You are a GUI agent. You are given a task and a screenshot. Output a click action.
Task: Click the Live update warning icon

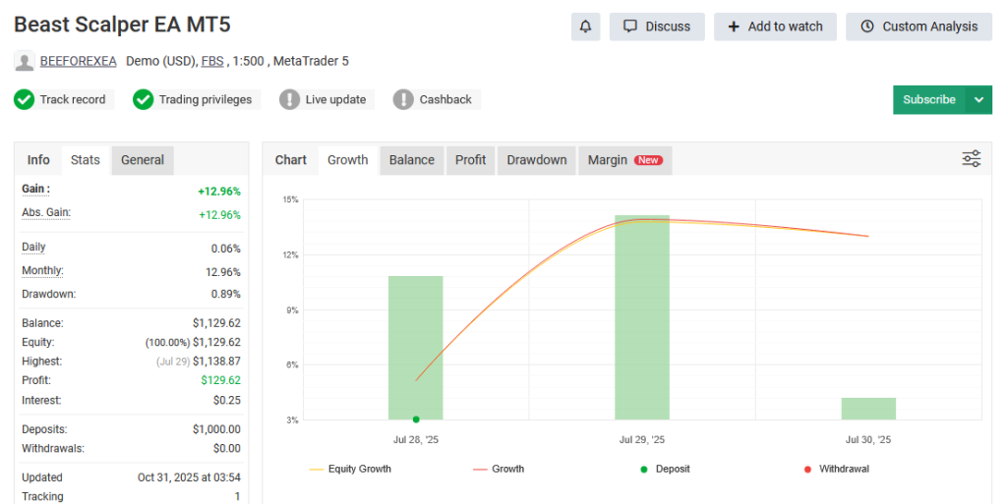pyautogui.click(x=290, y=99)
